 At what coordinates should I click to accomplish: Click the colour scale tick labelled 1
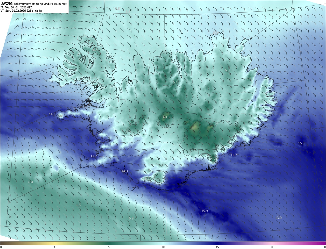click(x=55, y=247)
